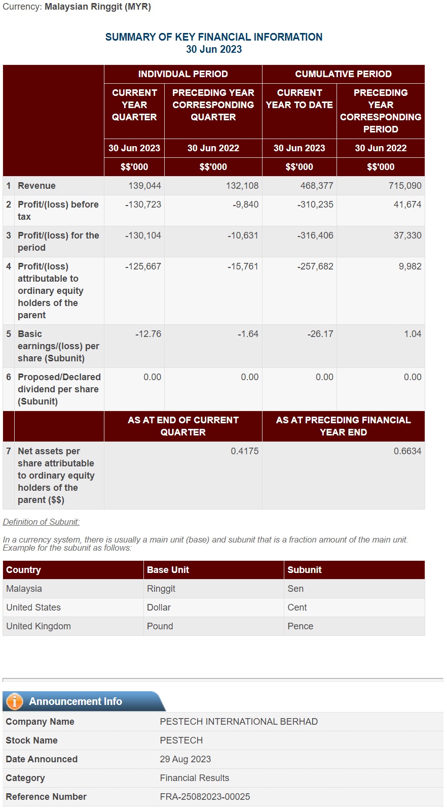The width and height of the screenshot is (447, 811).
Task: Click the INDIVIDUAL PERIOD column header
Action: (183, 74)
